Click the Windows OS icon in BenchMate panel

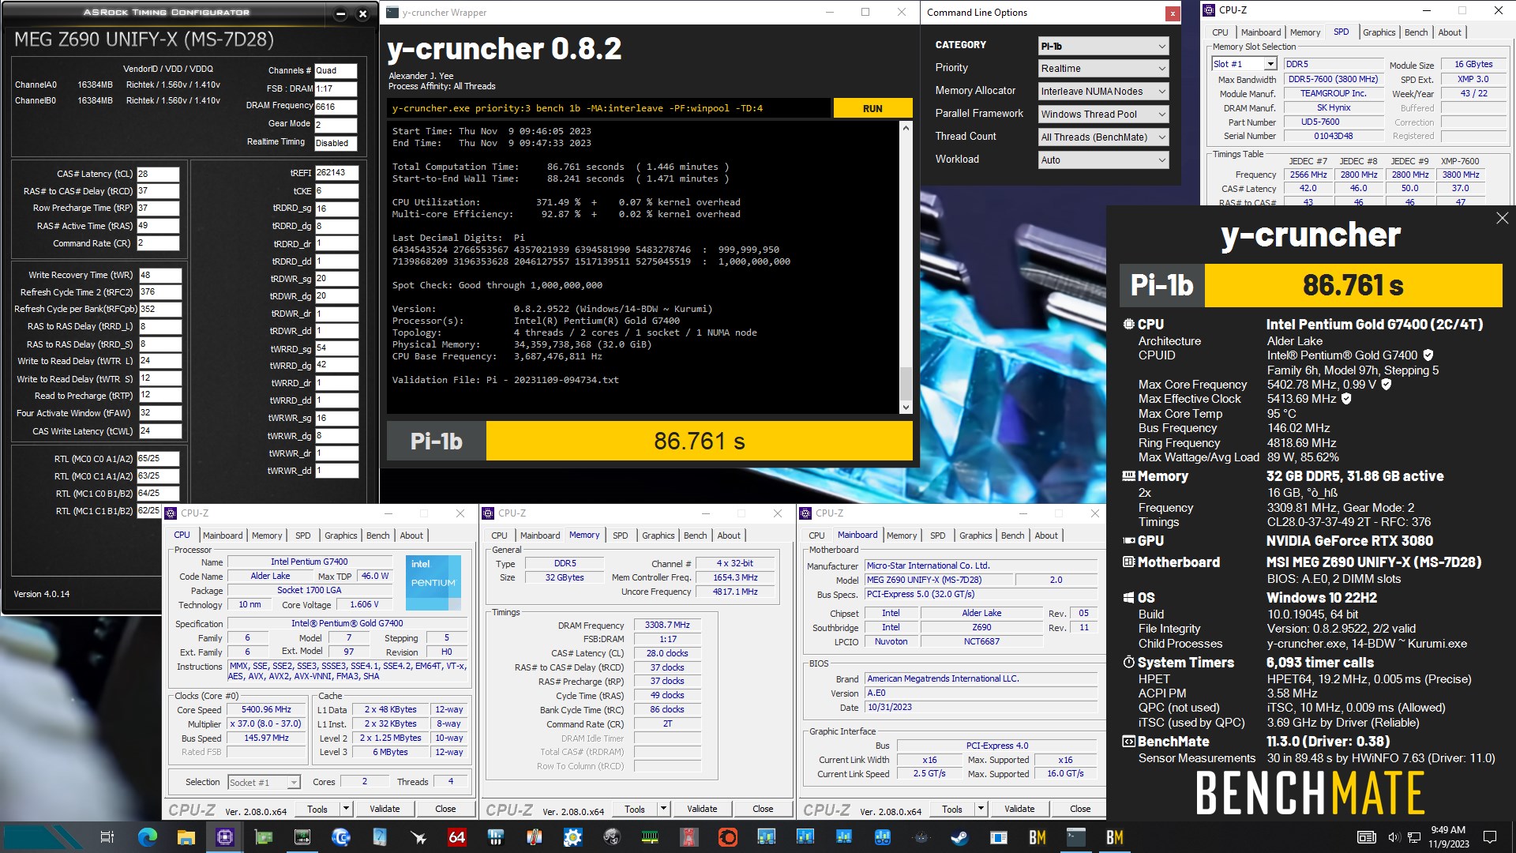[x=1129, y=598]
